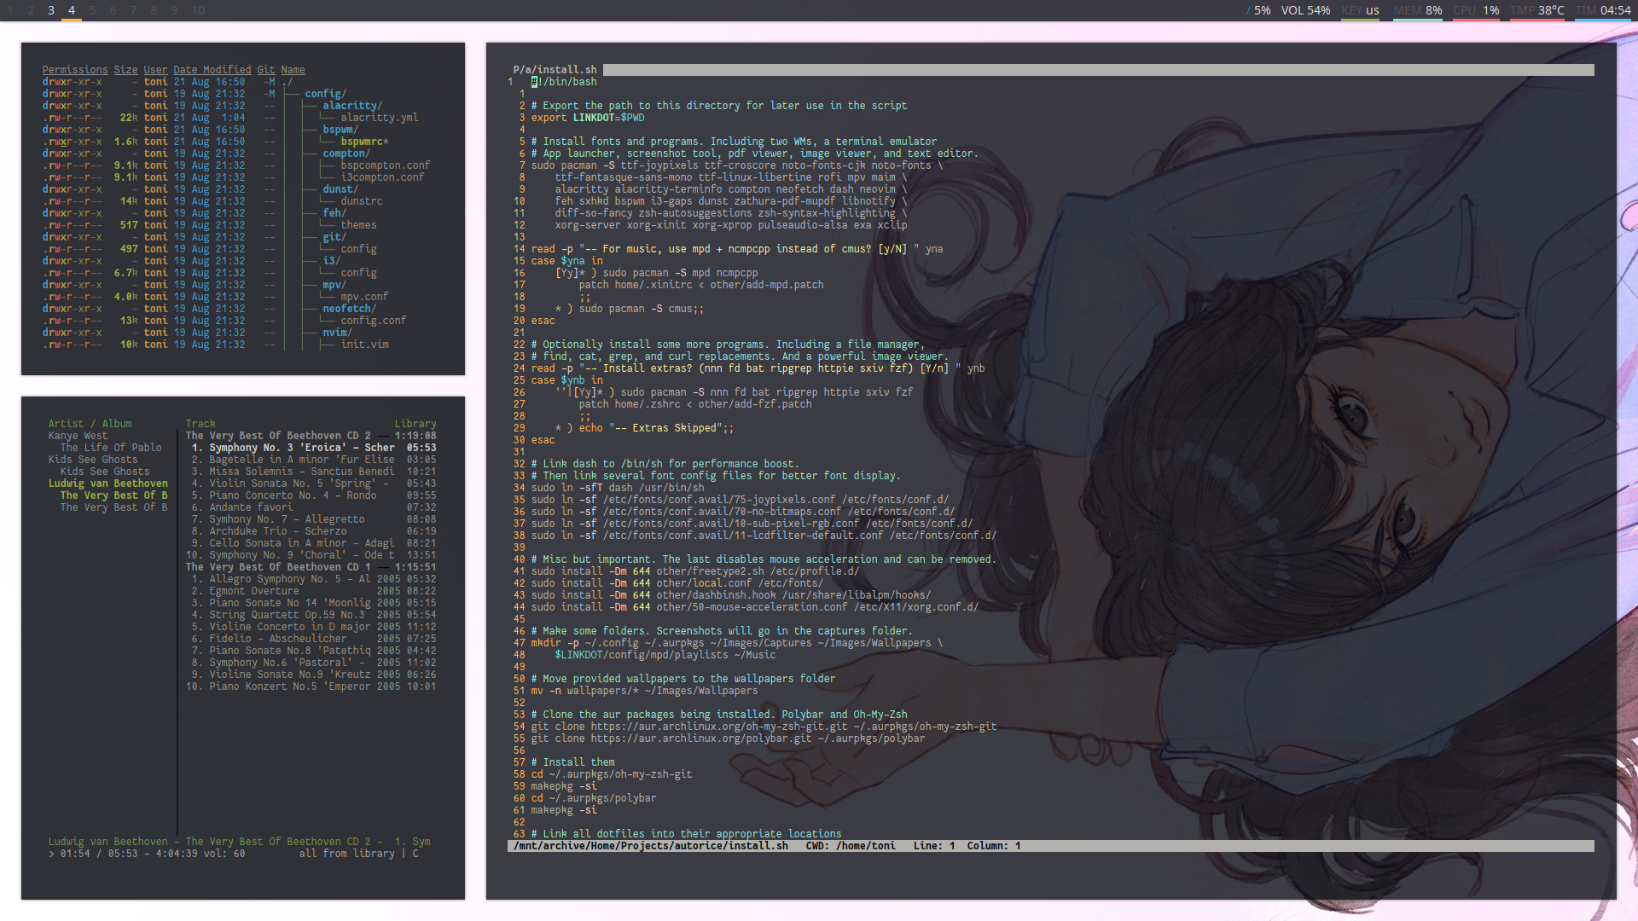This screenshot has width=1638, height=921.
Task: Click the P/a/install.sh buffer tab
Action: coord(555,70)
